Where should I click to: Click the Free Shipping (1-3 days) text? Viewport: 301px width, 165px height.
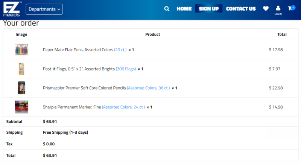(x=65, y=132)
